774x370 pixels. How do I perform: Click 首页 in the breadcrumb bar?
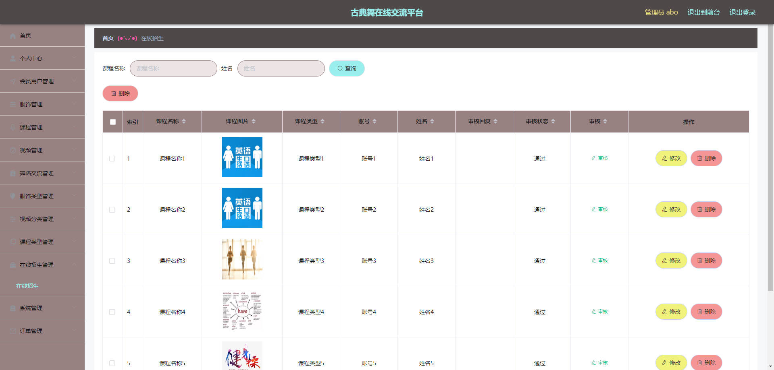[108, 38]
